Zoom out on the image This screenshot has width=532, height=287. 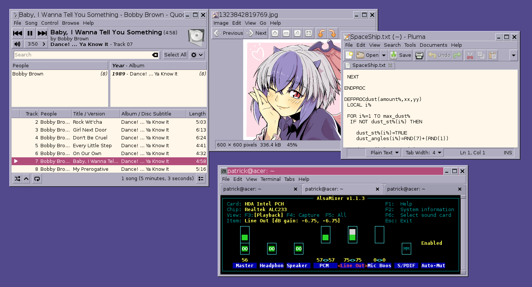click(x=286, y=33)
